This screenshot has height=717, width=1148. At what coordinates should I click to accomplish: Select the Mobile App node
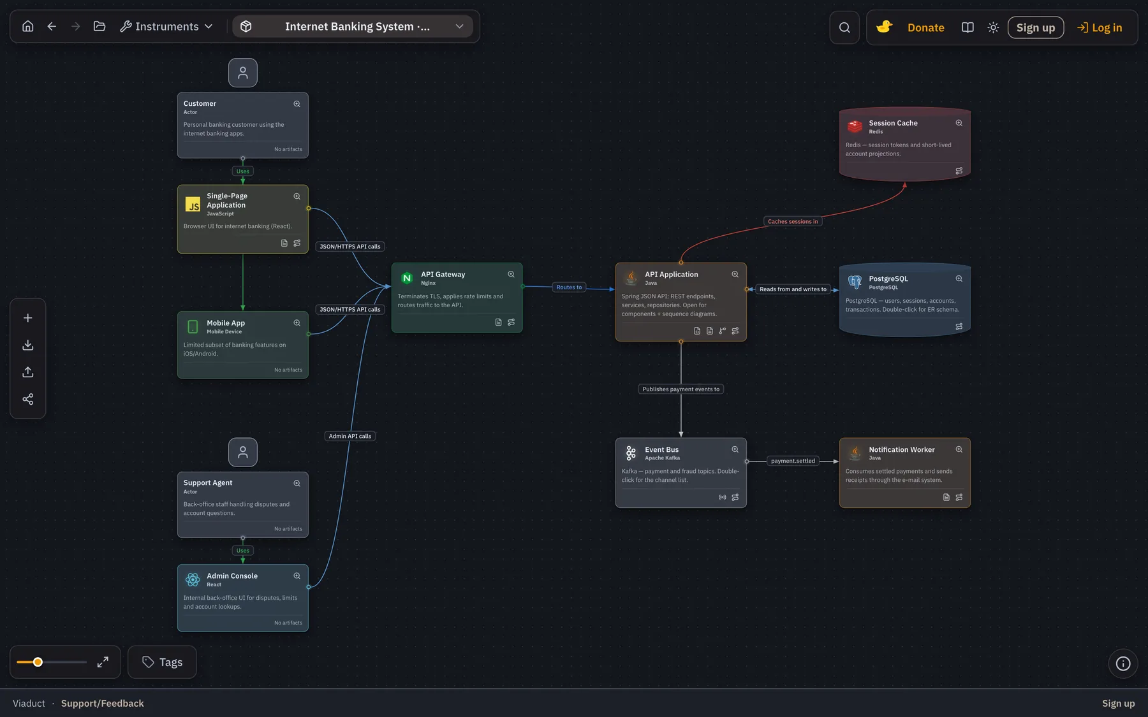[x=243, y=345]
